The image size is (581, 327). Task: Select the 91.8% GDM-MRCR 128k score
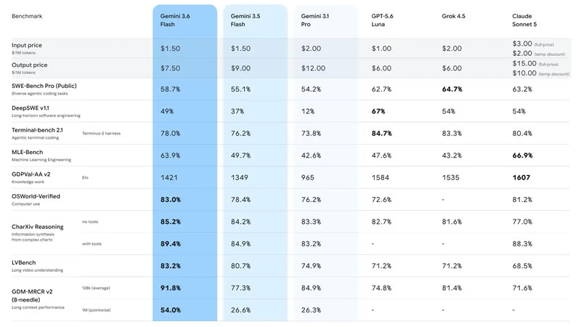click(x=171, y=288)
